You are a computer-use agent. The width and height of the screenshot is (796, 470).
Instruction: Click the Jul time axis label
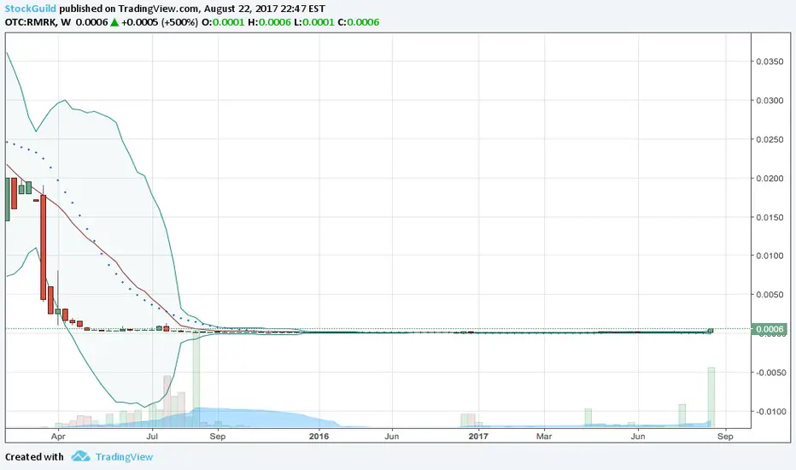tap(152, 437)
